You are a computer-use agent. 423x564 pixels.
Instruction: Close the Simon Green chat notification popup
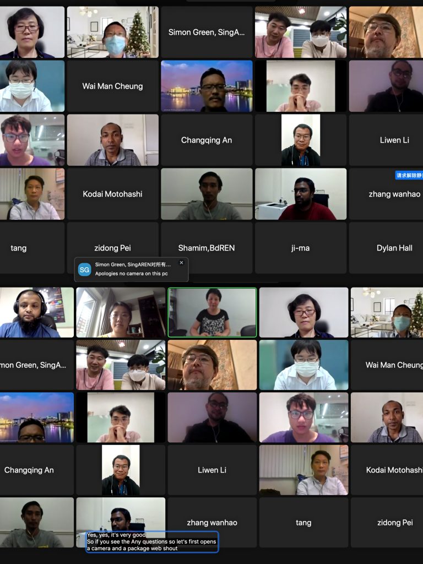(x=181, y=263)
